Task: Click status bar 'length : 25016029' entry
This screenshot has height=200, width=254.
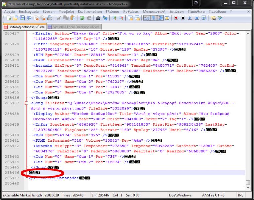Action: tap(45, 195)
